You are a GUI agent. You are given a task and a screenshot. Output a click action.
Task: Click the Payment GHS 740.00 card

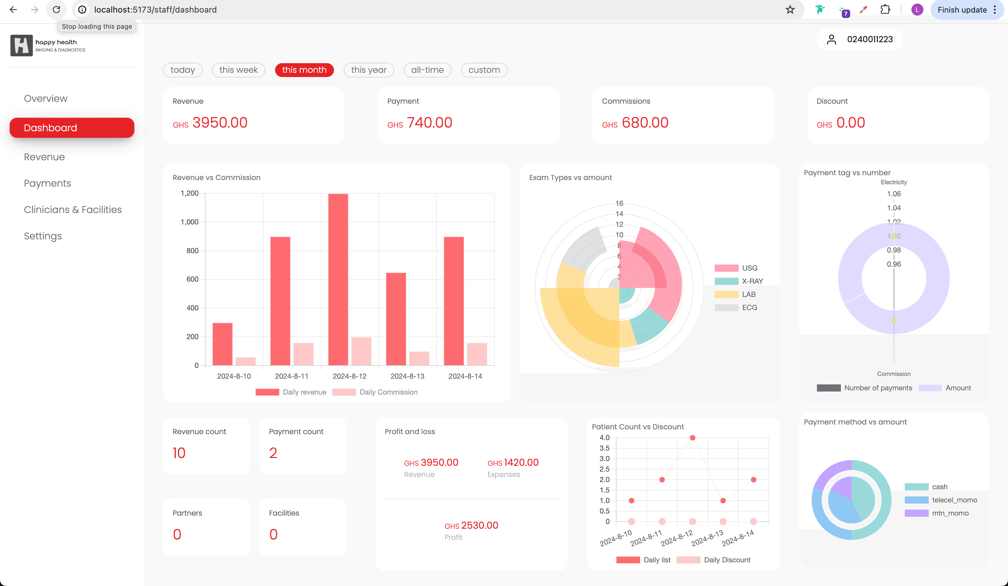[468, 115]
